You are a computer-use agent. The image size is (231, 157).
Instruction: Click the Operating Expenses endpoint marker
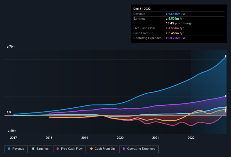tap(226, 96)
